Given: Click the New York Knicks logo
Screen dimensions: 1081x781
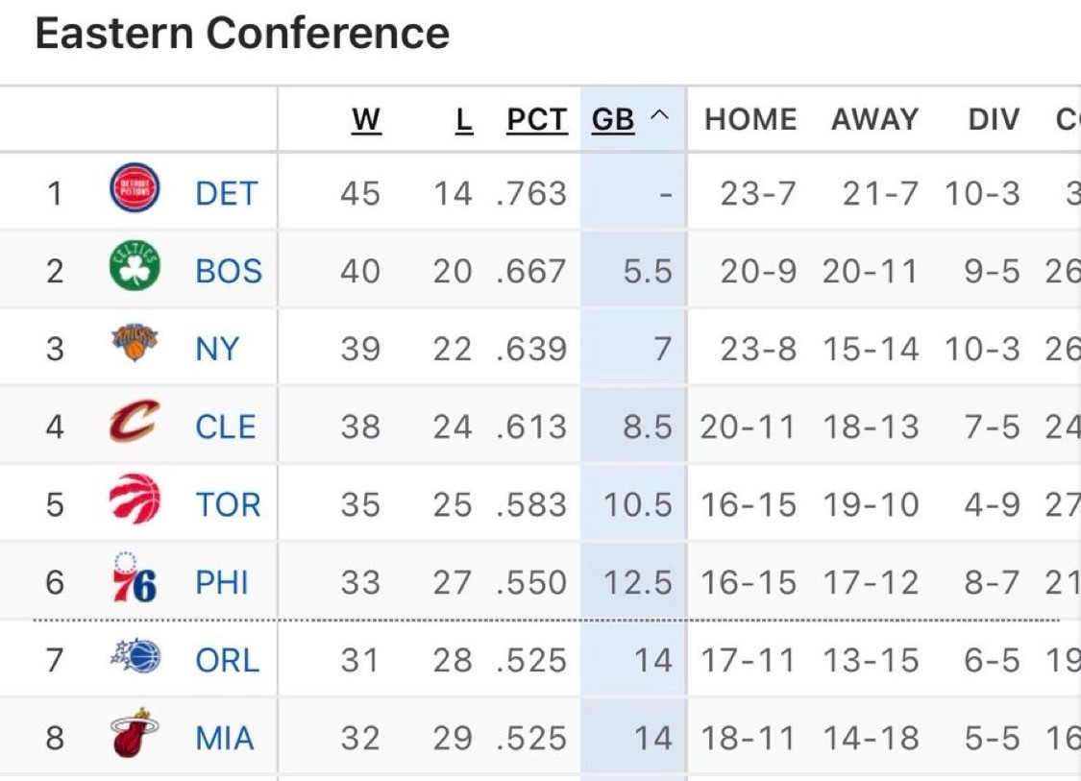Looking at the screenshot, I should tap(135, 345).
